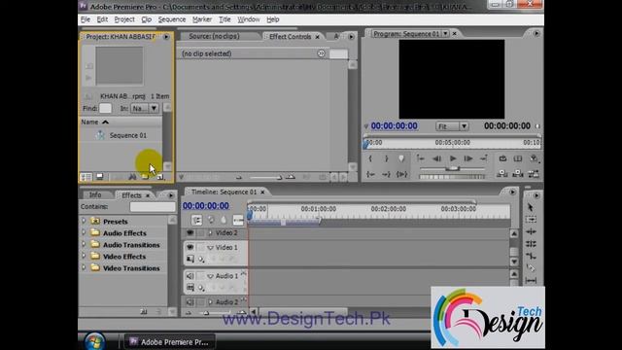Toggle lock box on Video 1 track

coord(201,247)
